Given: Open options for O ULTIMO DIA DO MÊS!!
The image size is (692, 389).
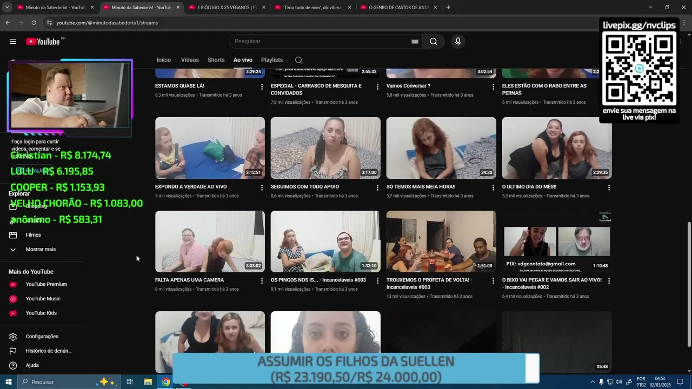Looking at the screenshot, I should (x=609, y=187).
